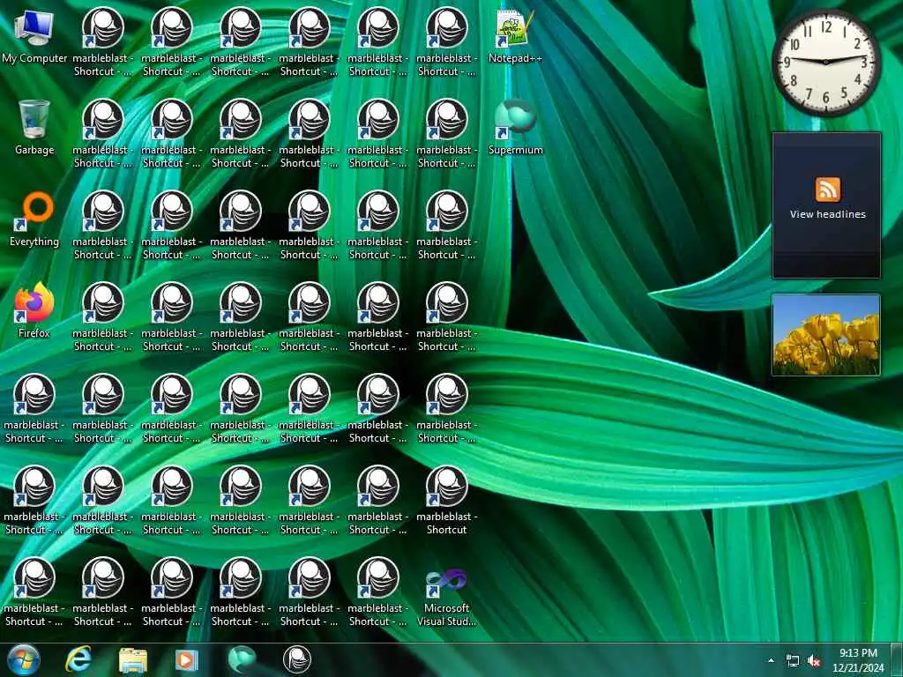
Task: Click View headlines in the feed gadget
Action: [x=827, y=214]
